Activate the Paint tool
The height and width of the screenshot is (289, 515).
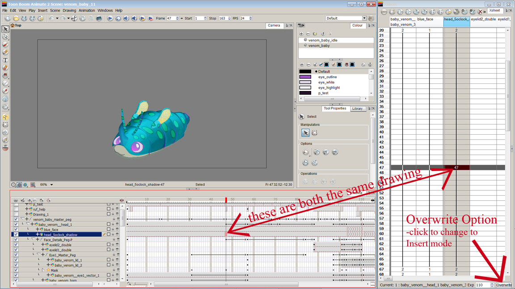5,76
